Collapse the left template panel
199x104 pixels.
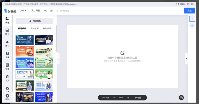(58, 59)
